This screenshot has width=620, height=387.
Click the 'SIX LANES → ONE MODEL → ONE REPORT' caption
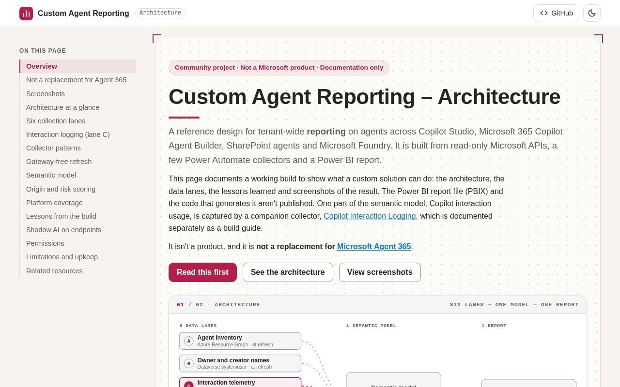pos(514,305)
